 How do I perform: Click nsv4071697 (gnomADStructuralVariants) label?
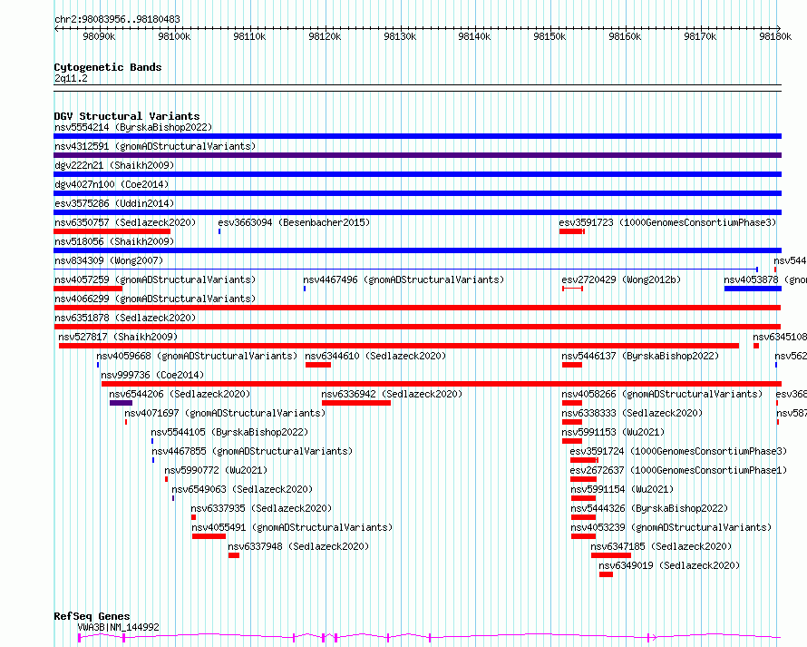coord(225,413)
